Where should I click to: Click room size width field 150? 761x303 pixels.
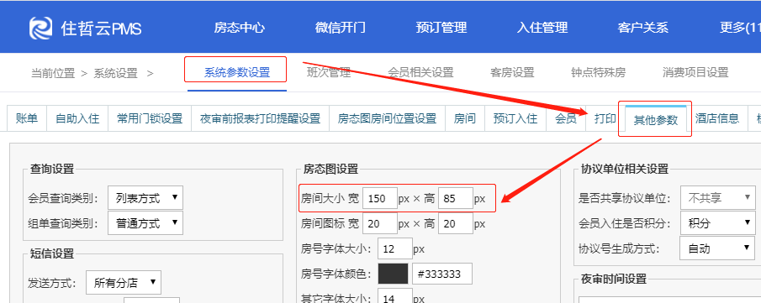380,198
